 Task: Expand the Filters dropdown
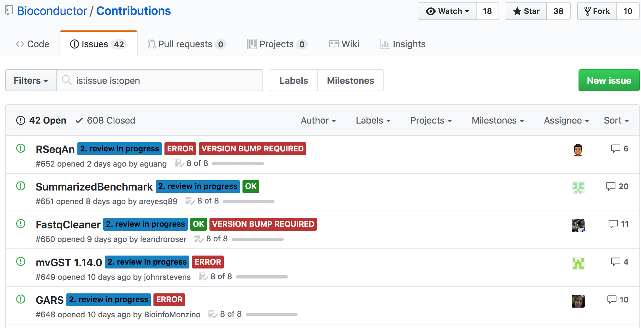31,80
